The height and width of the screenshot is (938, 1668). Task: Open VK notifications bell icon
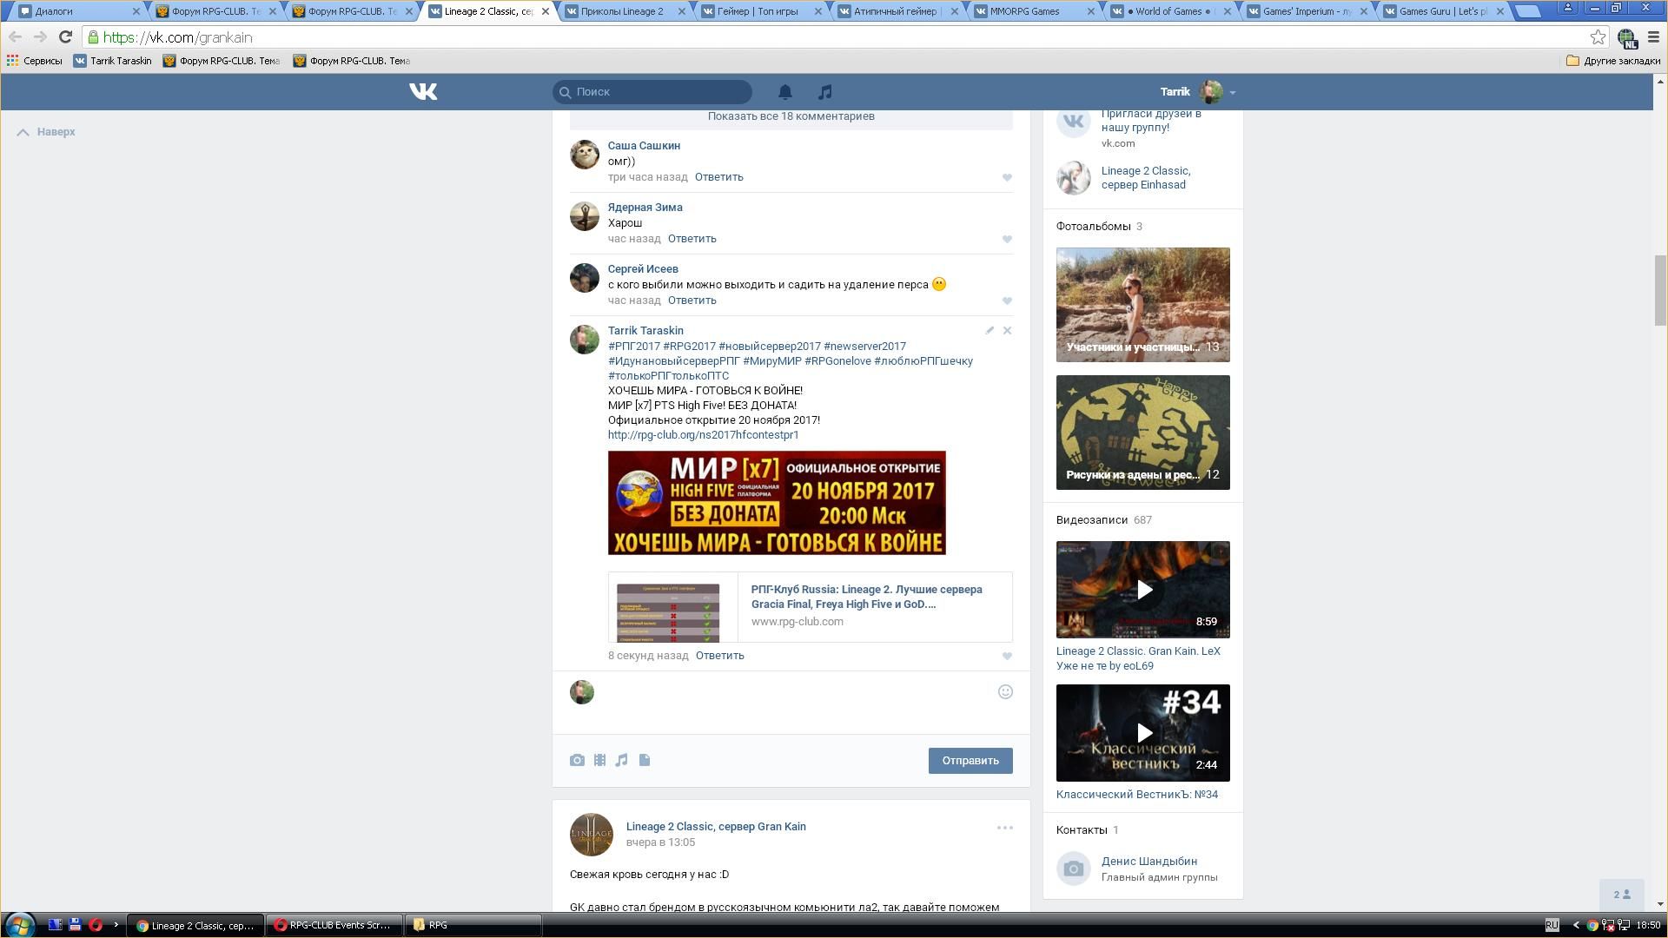click(784, 92)
